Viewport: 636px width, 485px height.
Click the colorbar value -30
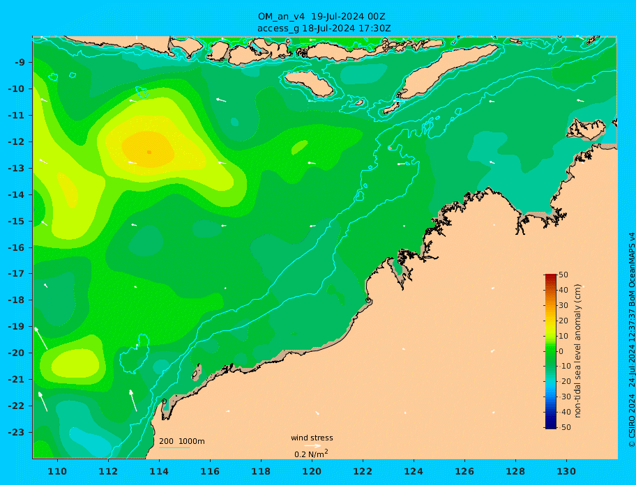point(563,397)
